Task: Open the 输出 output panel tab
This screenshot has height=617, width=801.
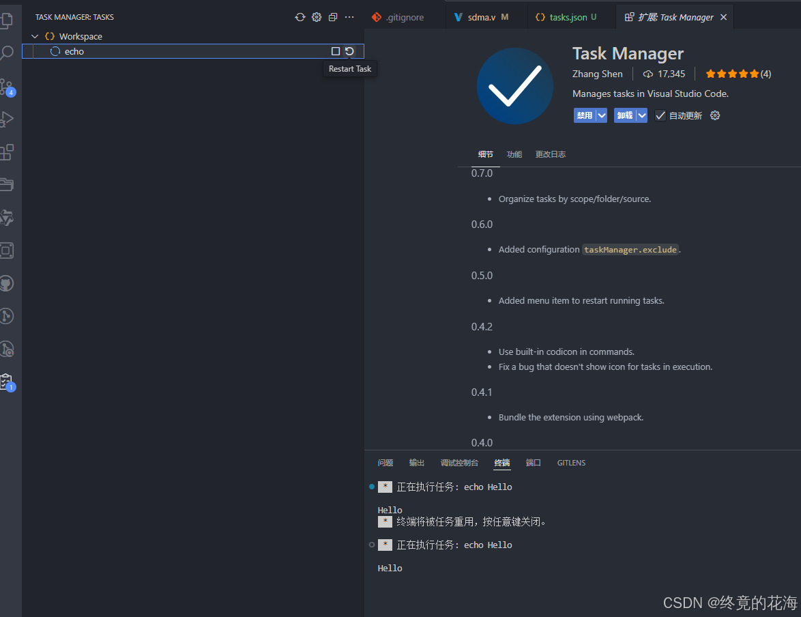Action: click(x=416, y=463)
